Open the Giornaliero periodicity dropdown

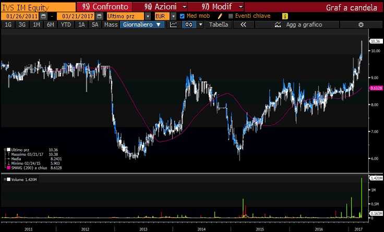[x=142, y=25]
